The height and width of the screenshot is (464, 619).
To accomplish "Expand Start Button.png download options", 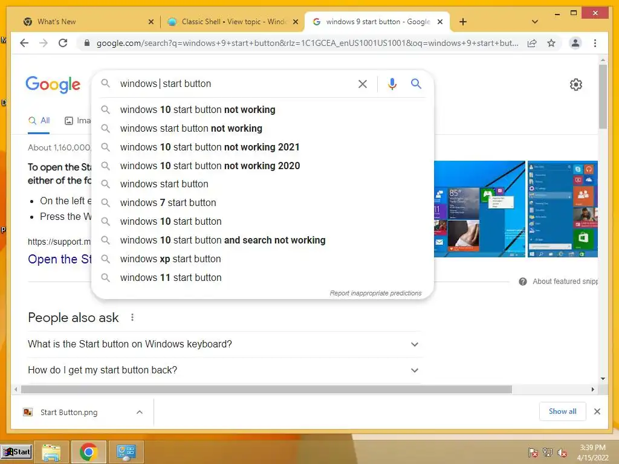I will 140,412.
